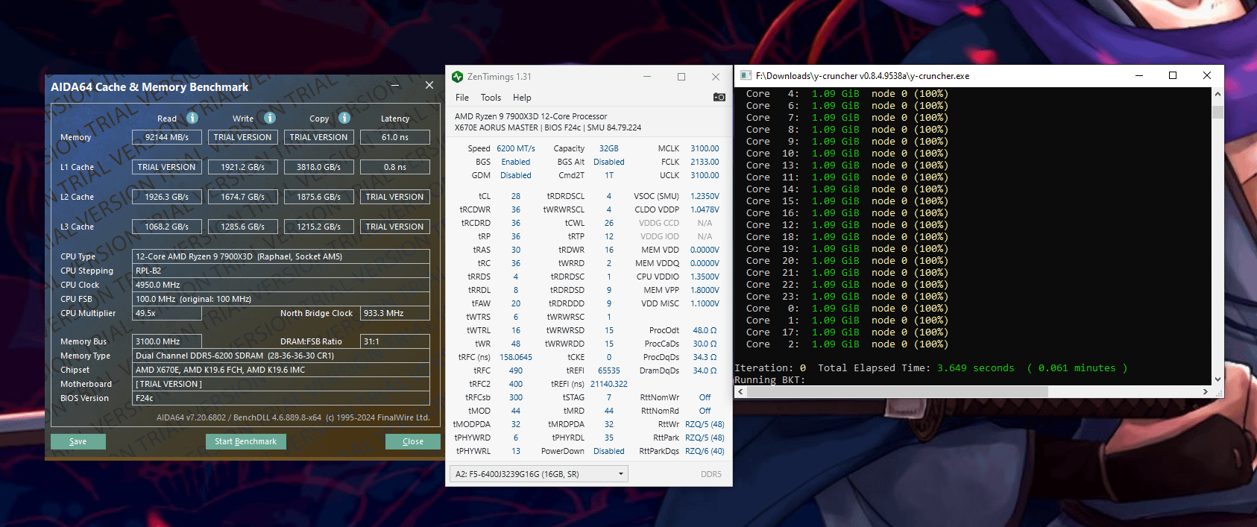Click the Memory Latency value 61.0 ns
This screenshot has width=1257, height=527.
click(395, 137)
